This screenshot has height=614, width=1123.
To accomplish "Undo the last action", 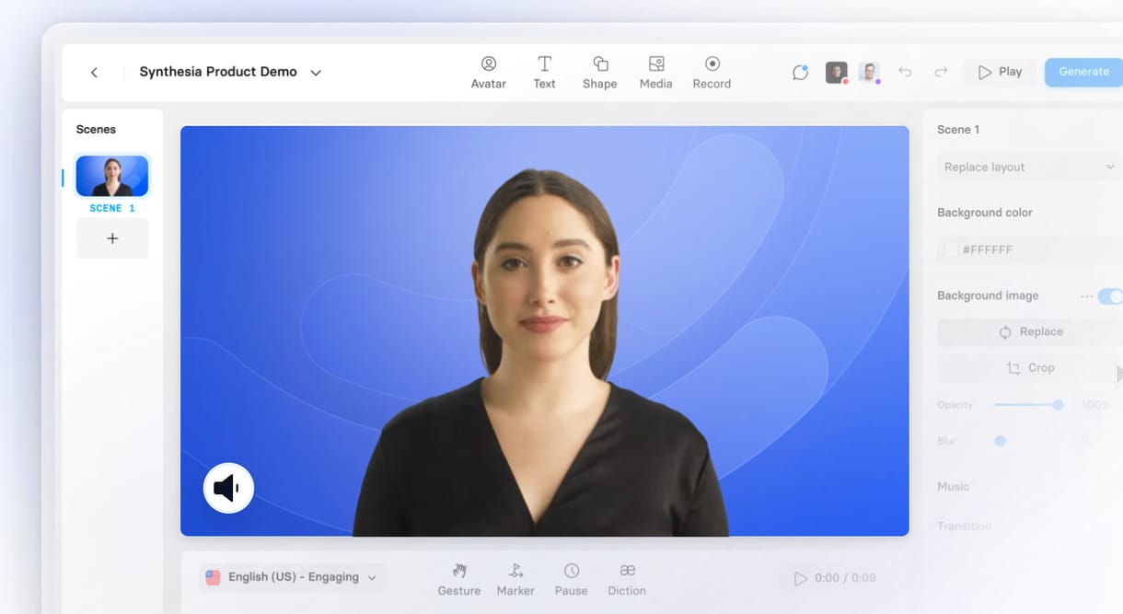I will [905, 72].
